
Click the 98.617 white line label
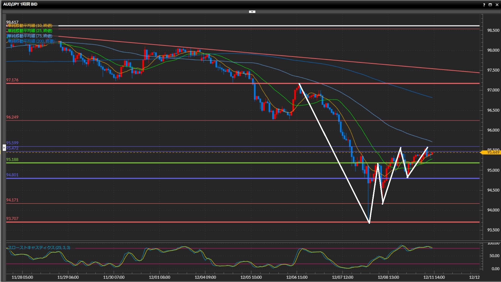pyautogui.click(x=12, y=22)
